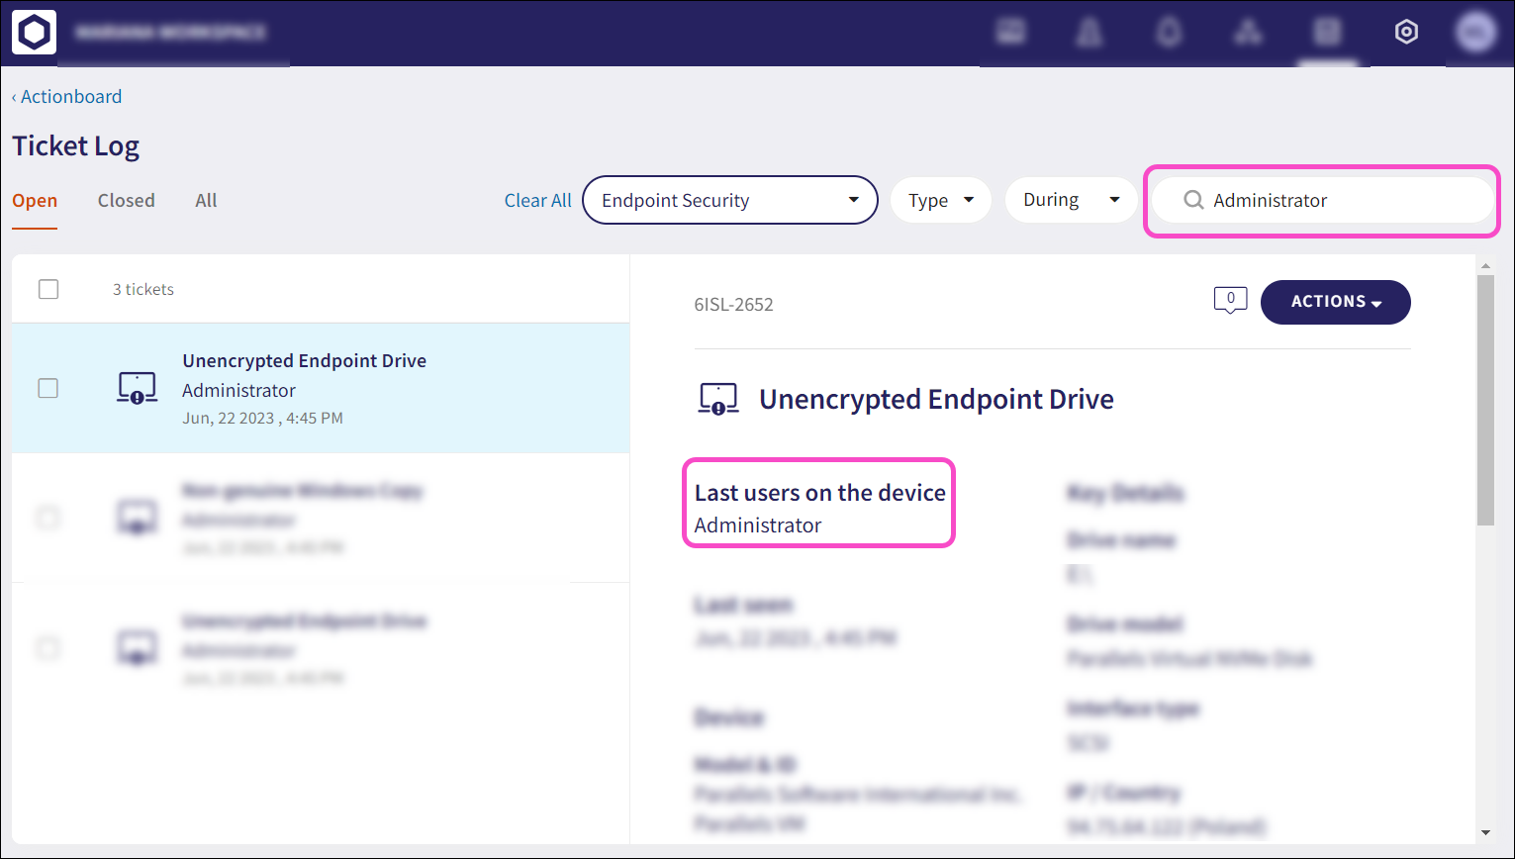Click the Clear All filters link

click(x=537, y=200)
